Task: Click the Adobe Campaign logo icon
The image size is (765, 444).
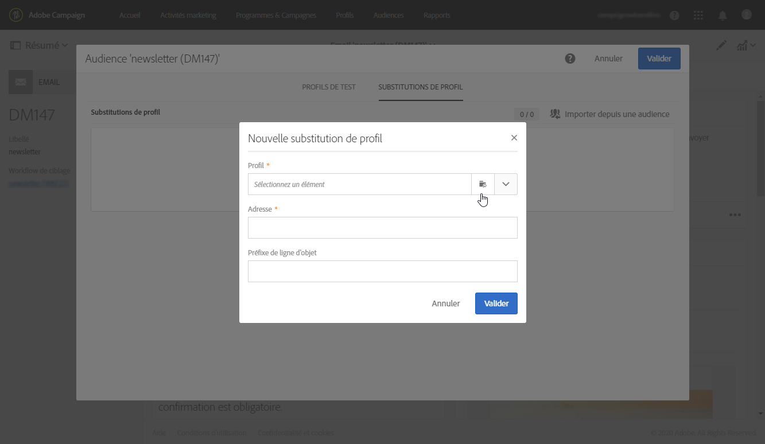Action: (16, 15)
